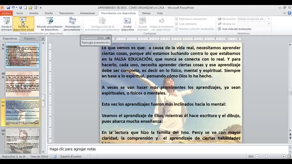Viewport: 292px width, 164px height.
Task: Open the Archivo tab
Action: click(6, 13)
